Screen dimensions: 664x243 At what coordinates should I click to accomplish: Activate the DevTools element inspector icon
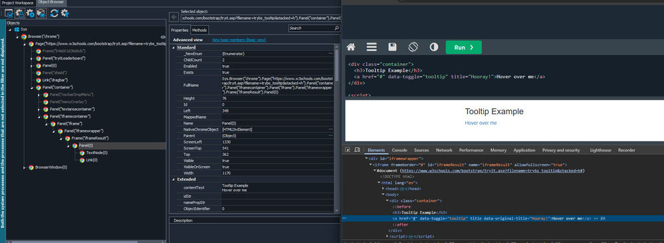(348, 150)
